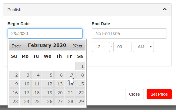Go to previous month with Prev
This screenshot has height=110, width=176.
(16, 46)
